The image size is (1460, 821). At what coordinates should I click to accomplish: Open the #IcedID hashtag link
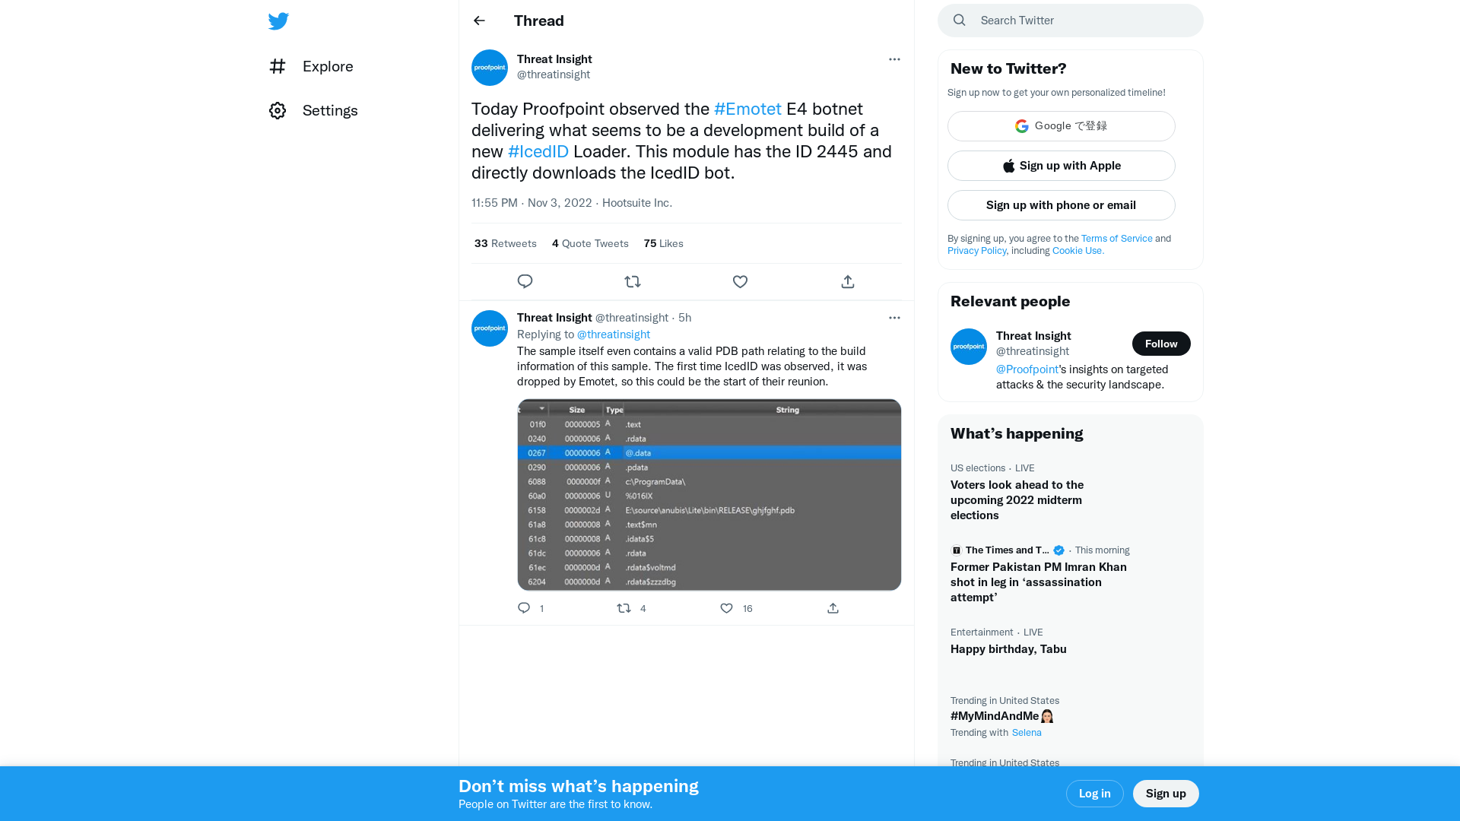click(538, 151)
